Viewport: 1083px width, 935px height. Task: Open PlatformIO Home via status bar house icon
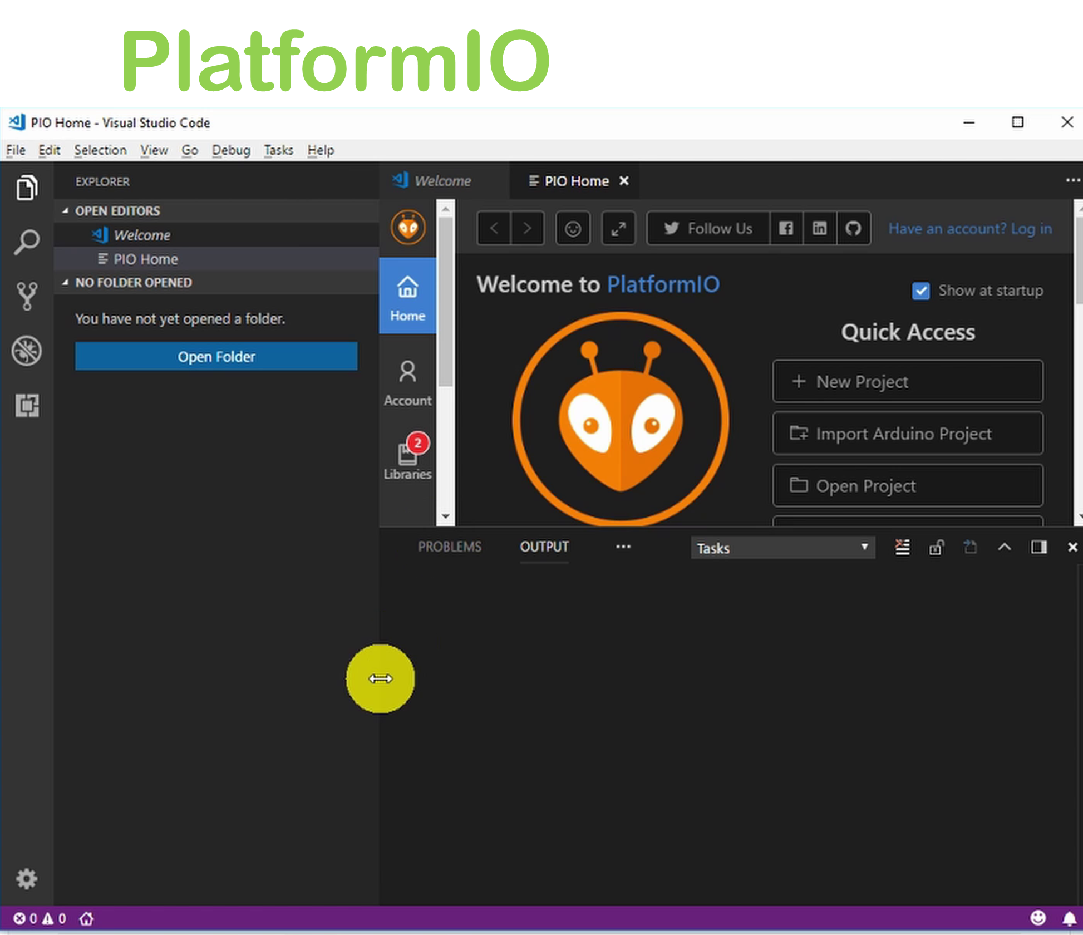pyautogui.click(x=86, y=919)
